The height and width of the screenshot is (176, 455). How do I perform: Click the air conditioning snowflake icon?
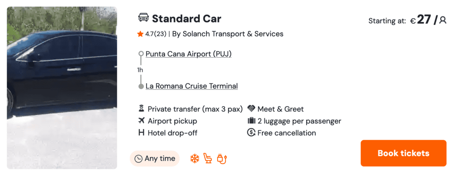pos(194,159)
